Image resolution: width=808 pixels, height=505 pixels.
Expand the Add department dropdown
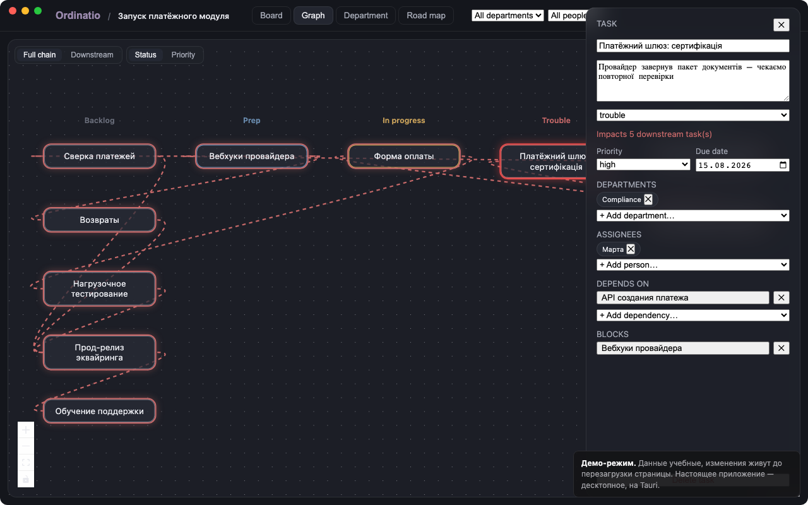692,215
